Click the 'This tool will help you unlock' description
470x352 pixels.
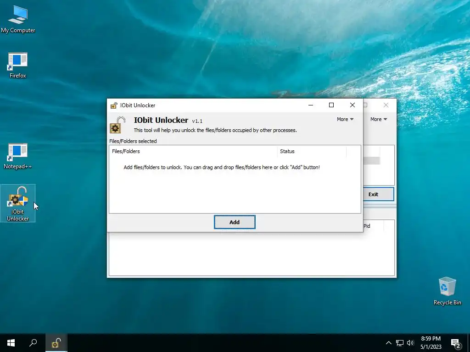click(215, 130)
